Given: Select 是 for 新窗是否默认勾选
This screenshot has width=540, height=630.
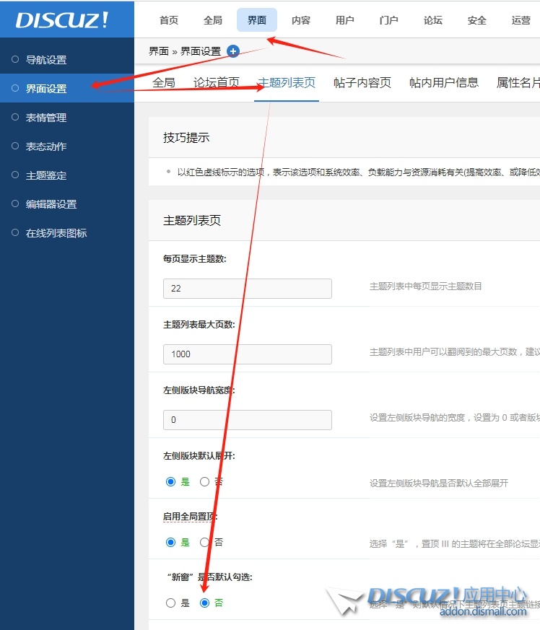Looking at the screenshot, I should (171, 603).
